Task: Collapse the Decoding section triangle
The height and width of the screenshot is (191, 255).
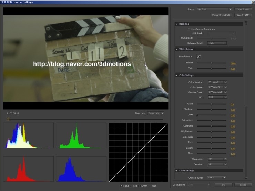Action: (x=176, y=24)
